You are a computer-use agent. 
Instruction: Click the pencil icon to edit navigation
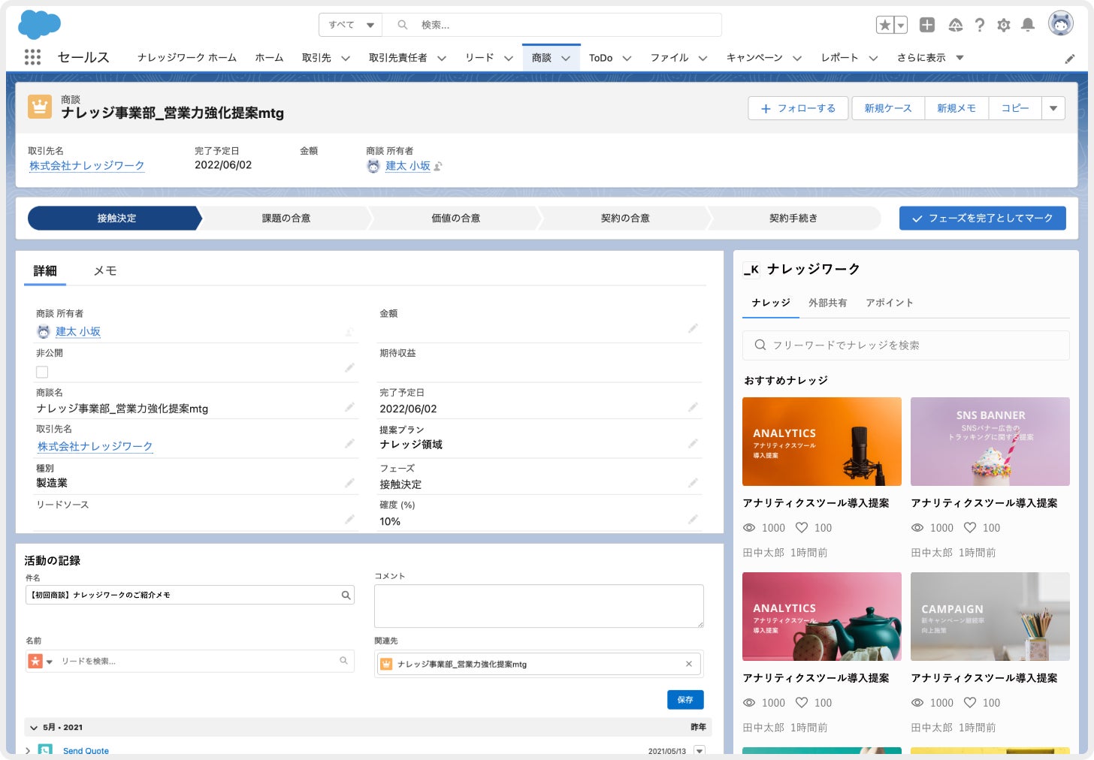point(1070,59)
